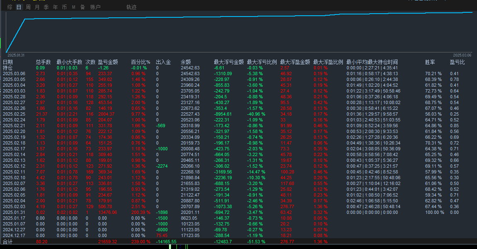Click the 出入金 column header
The height and width of the screenshot is (249, 477).
click(x=164, y=62)
